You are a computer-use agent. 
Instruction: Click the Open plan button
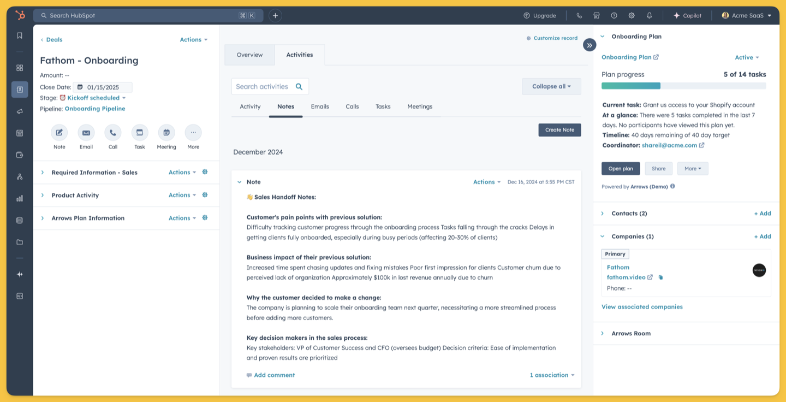(x=621, y=169)
